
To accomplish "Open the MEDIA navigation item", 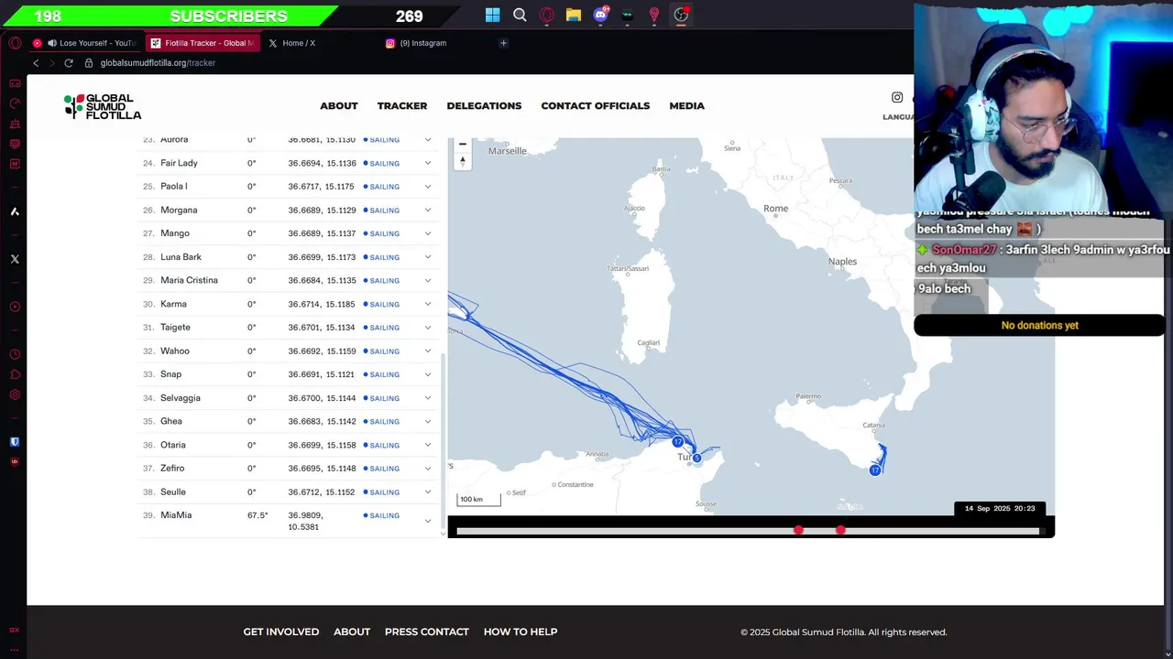I will tap(686, 106).
